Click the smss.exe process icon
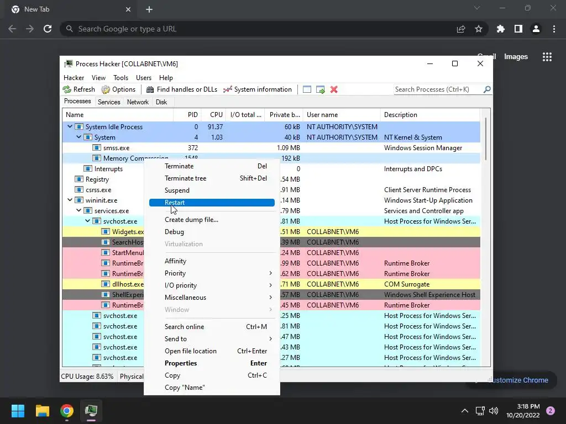 coord(96,148)
